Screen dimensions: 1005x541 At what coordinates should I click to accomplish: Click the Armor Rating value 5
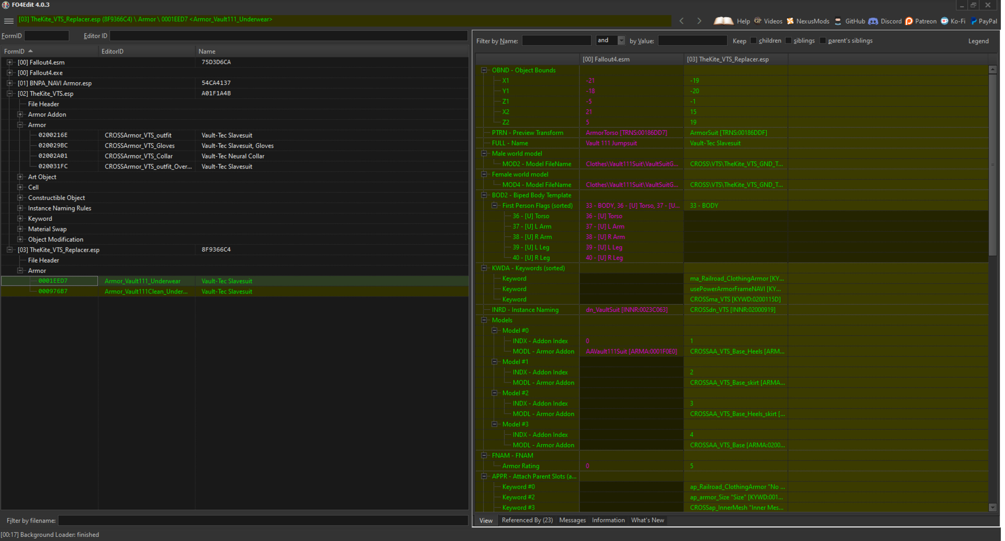tap(691, 466)
